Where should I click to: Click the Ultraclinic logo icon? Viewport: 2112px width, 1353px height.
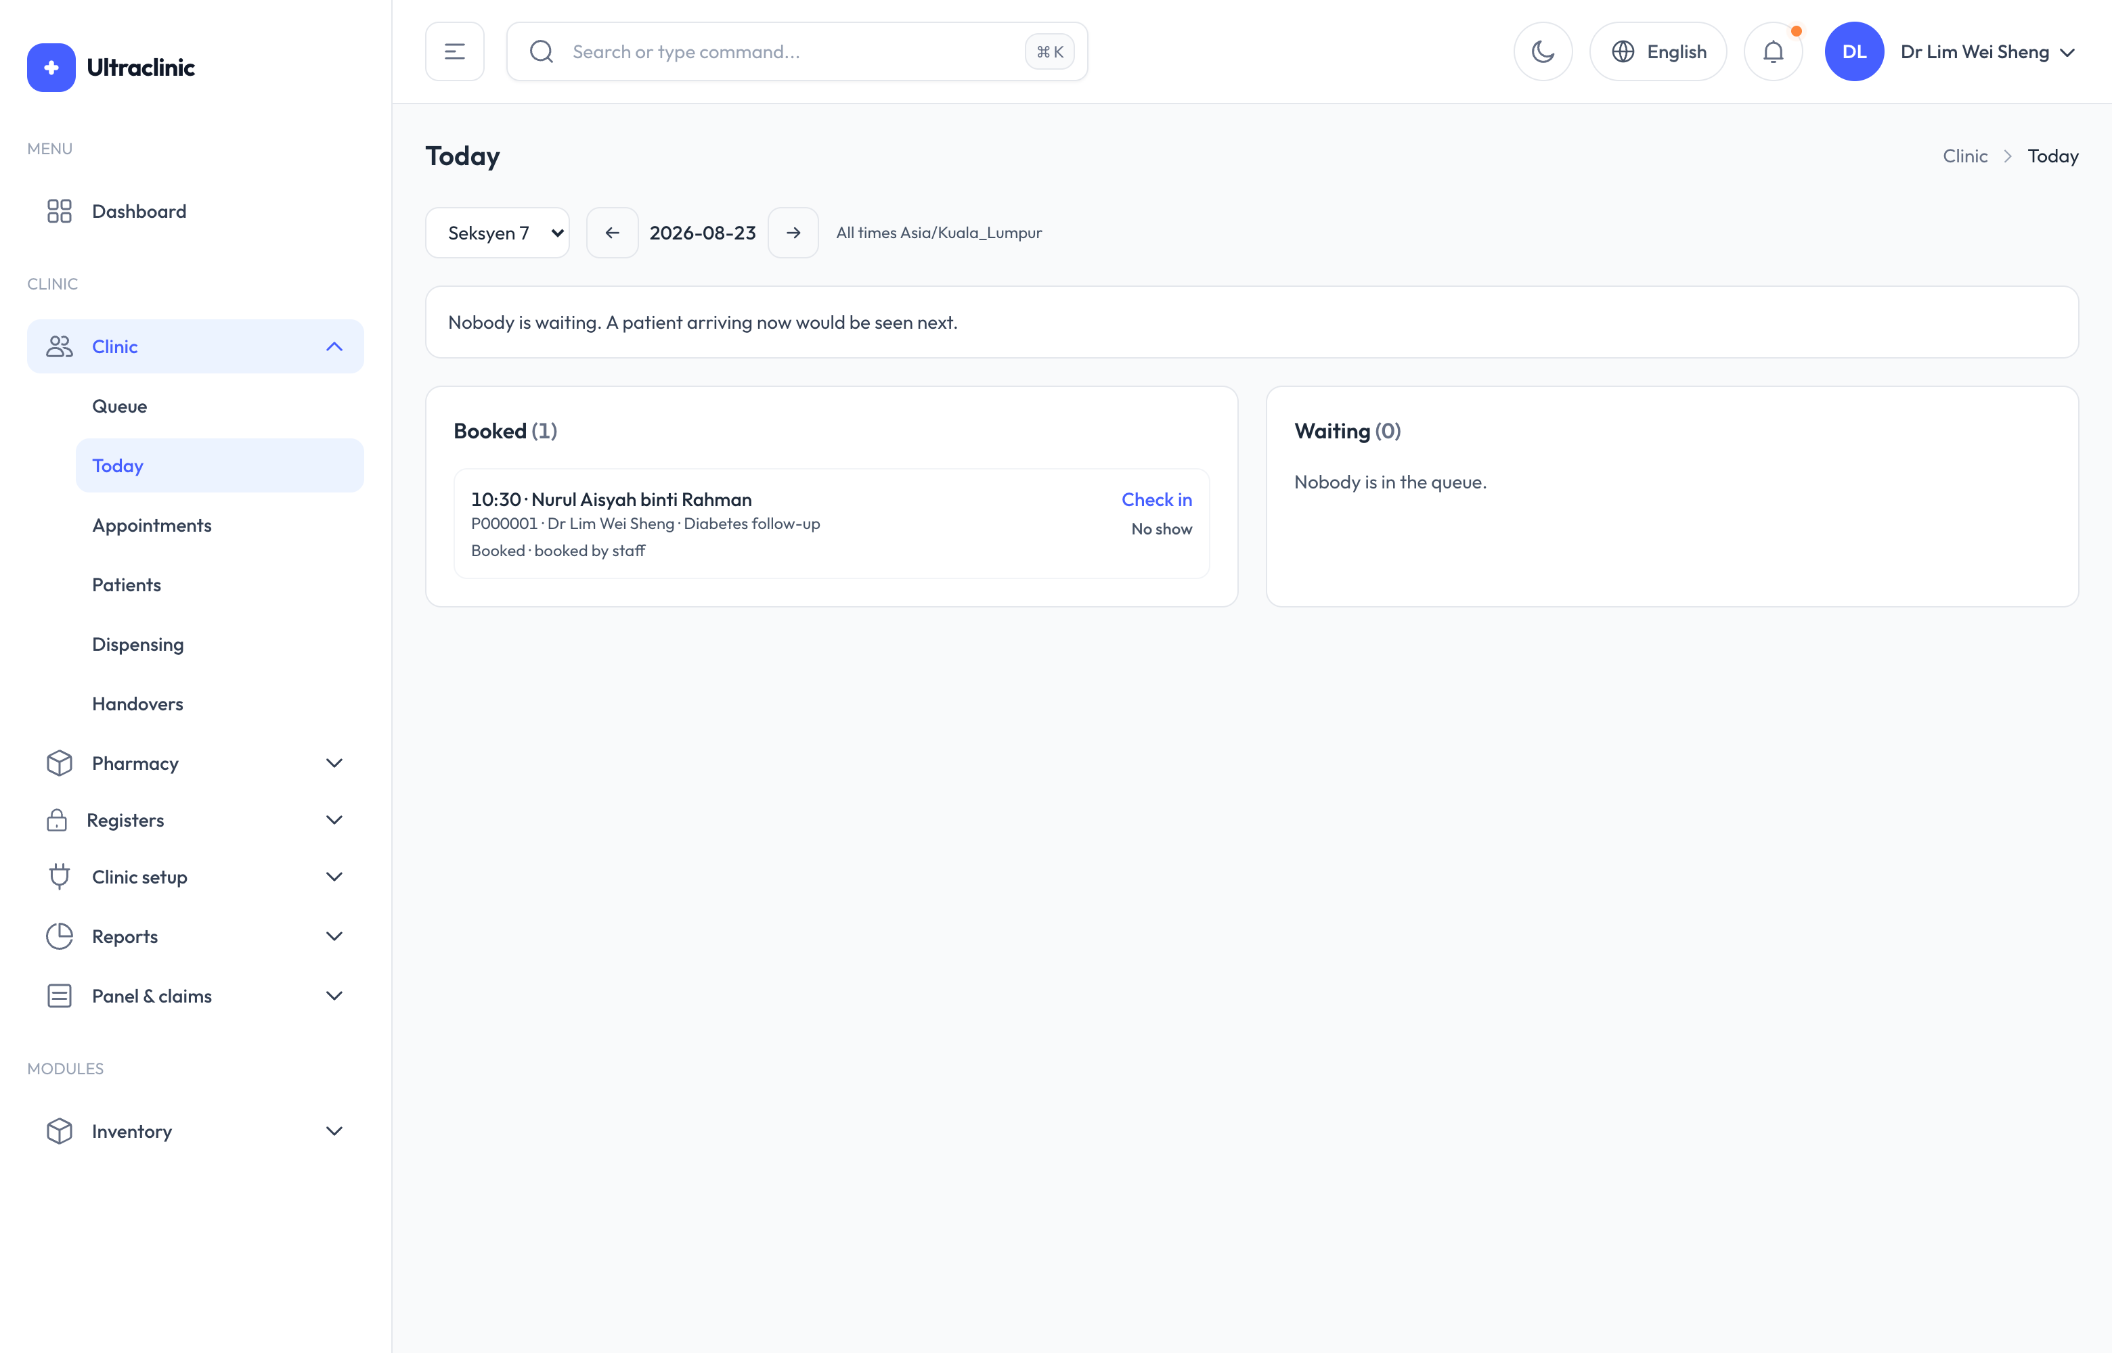[51, 68]
